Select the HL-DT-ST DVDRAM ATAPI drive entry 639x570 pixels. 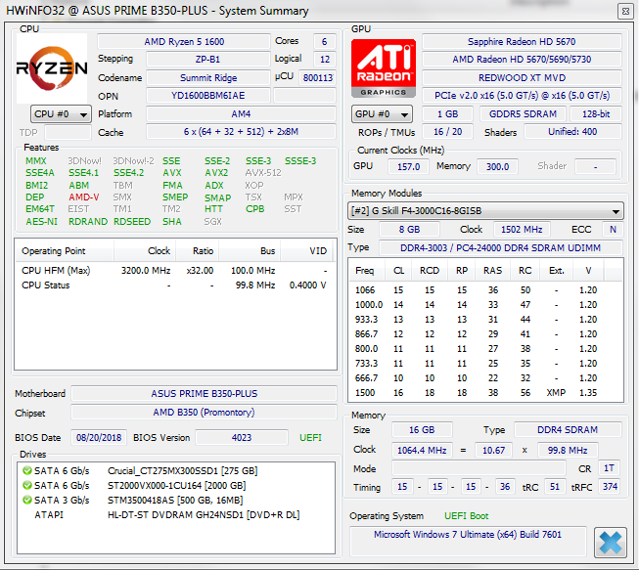pyautogui.click(x=176, y=514)
